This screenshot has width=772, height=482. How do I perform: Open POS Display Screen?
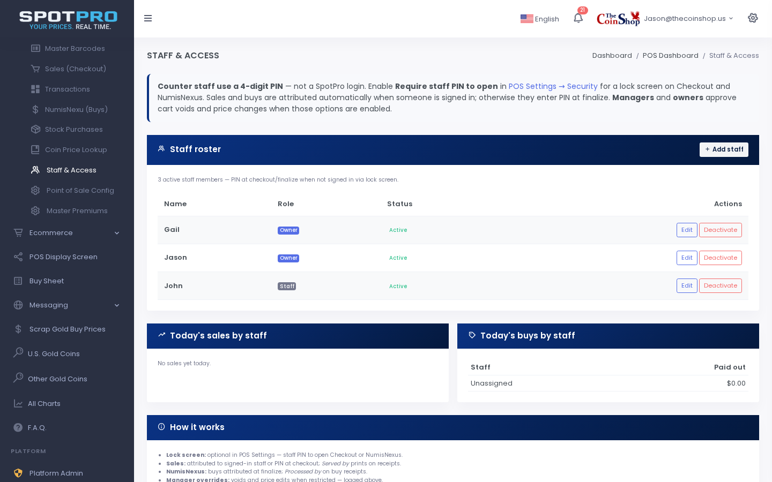pyautogui.click(x=63, y=257)
